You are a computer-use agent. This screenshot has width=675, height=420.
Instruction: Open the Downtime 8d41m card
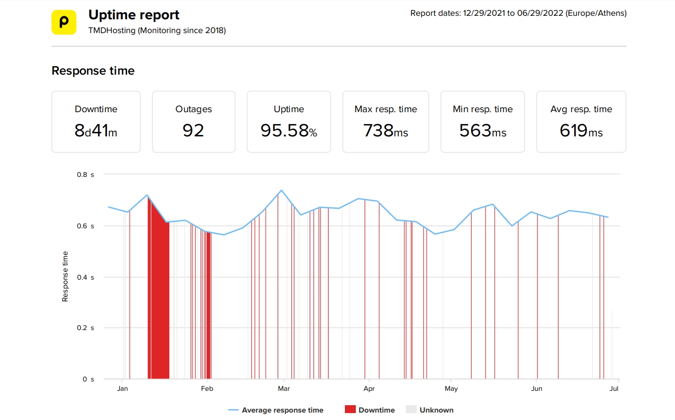click(x=96, y=122)
